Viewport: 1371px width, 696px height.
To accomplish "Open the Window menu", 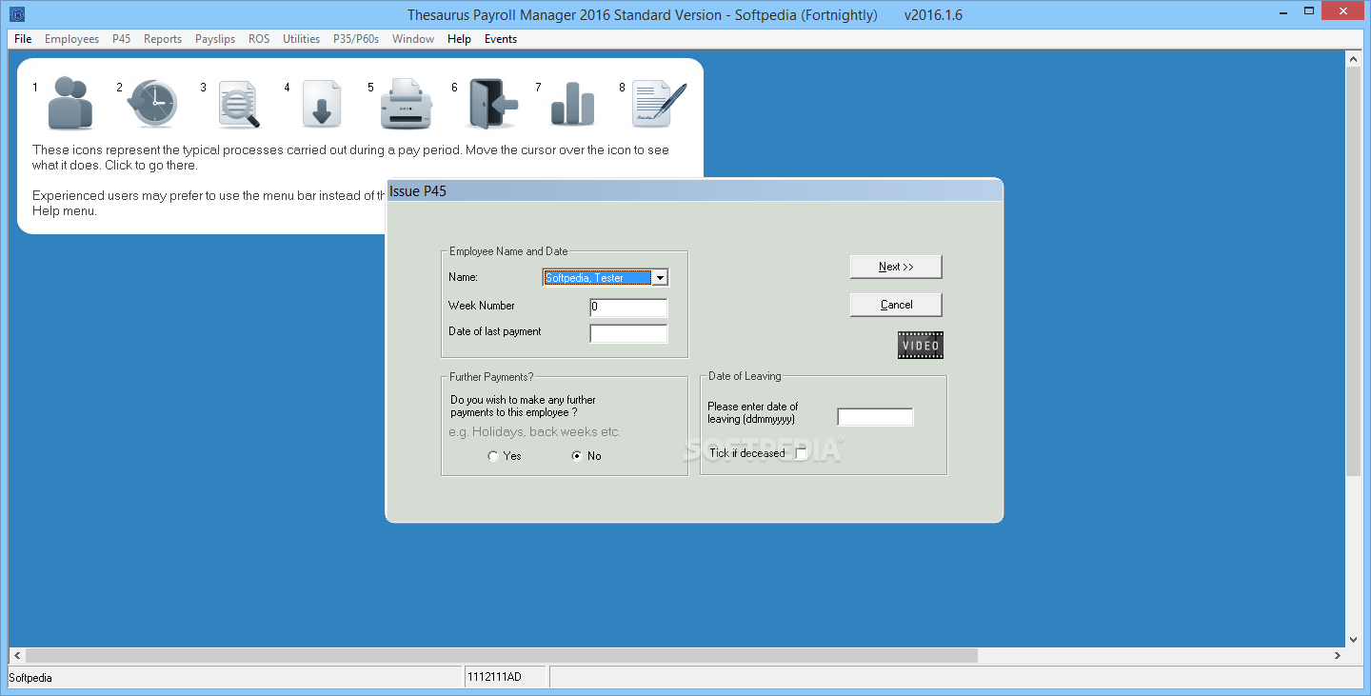I will point(413,39).
